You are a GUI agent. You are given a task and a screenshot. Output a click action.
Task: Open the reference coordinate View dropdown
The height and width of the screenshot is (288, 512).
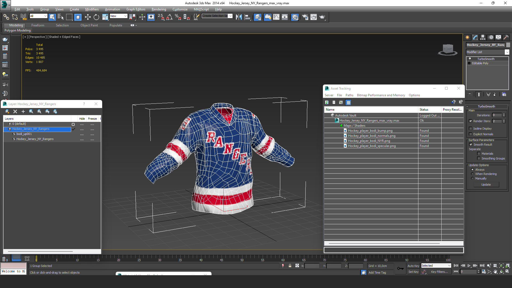126,16
